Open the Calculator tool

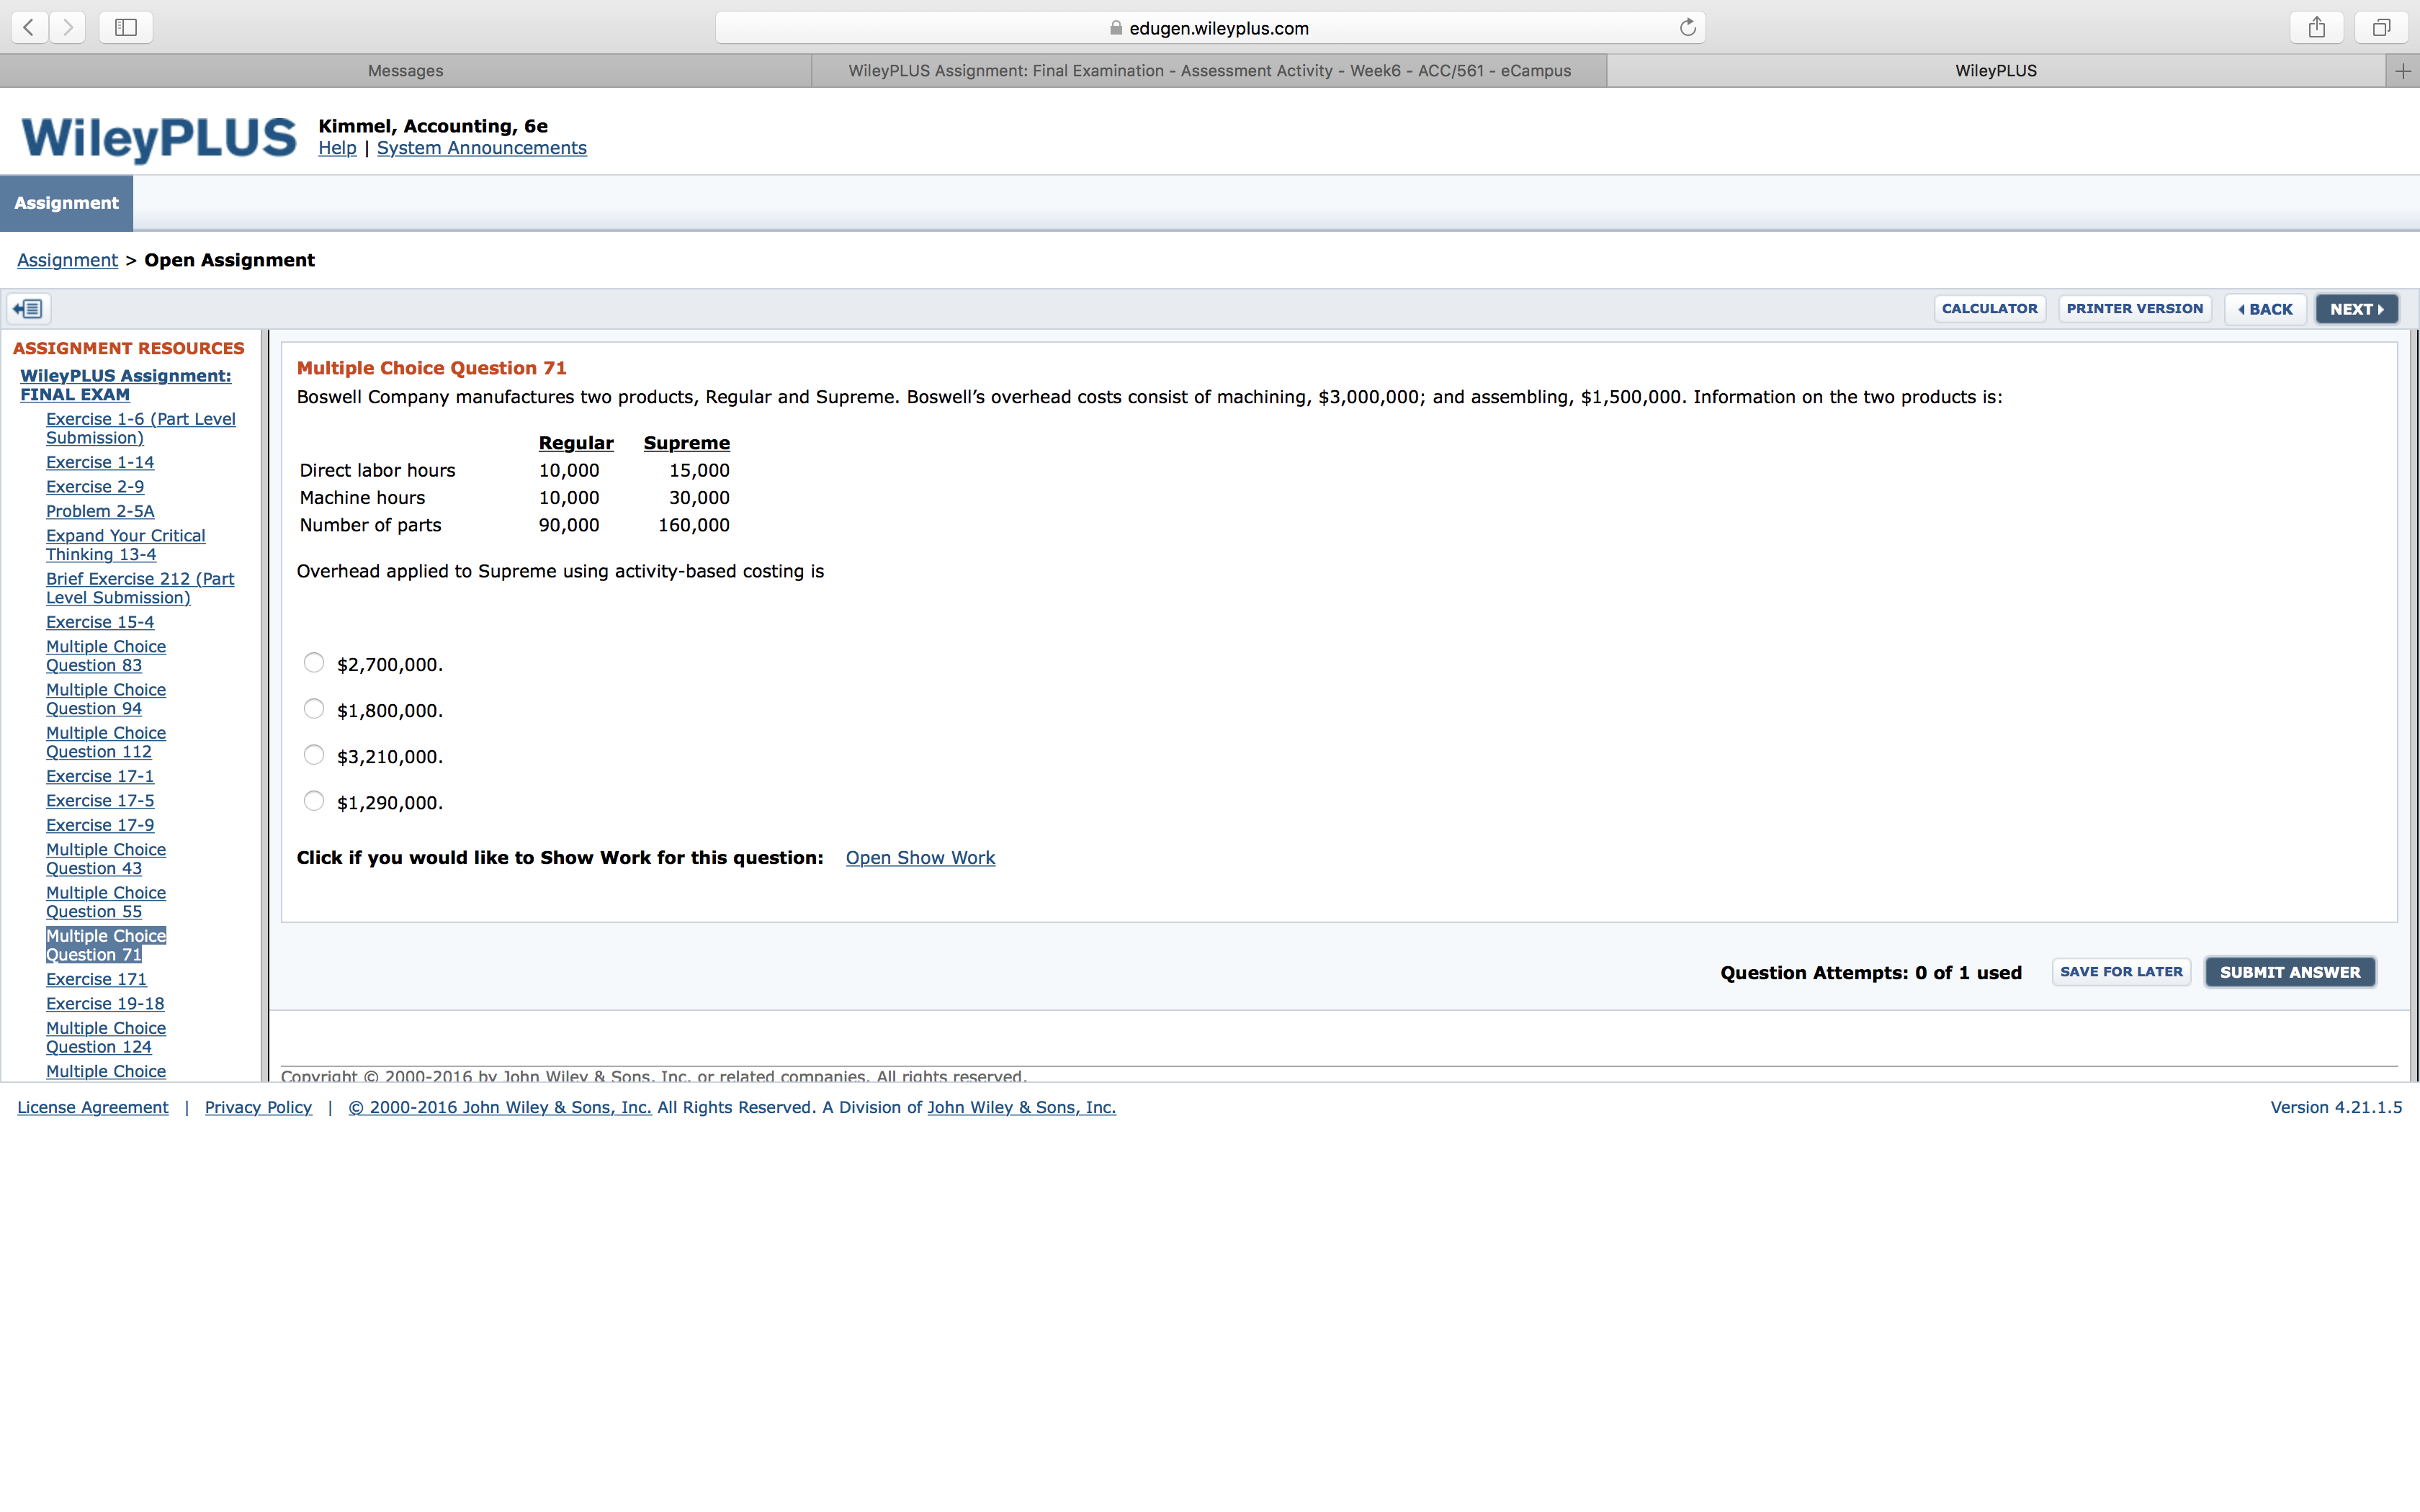click(x=1989, y=308)
